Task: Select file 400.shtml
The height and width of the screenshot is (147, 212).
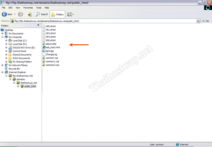Action: [51, 26]
